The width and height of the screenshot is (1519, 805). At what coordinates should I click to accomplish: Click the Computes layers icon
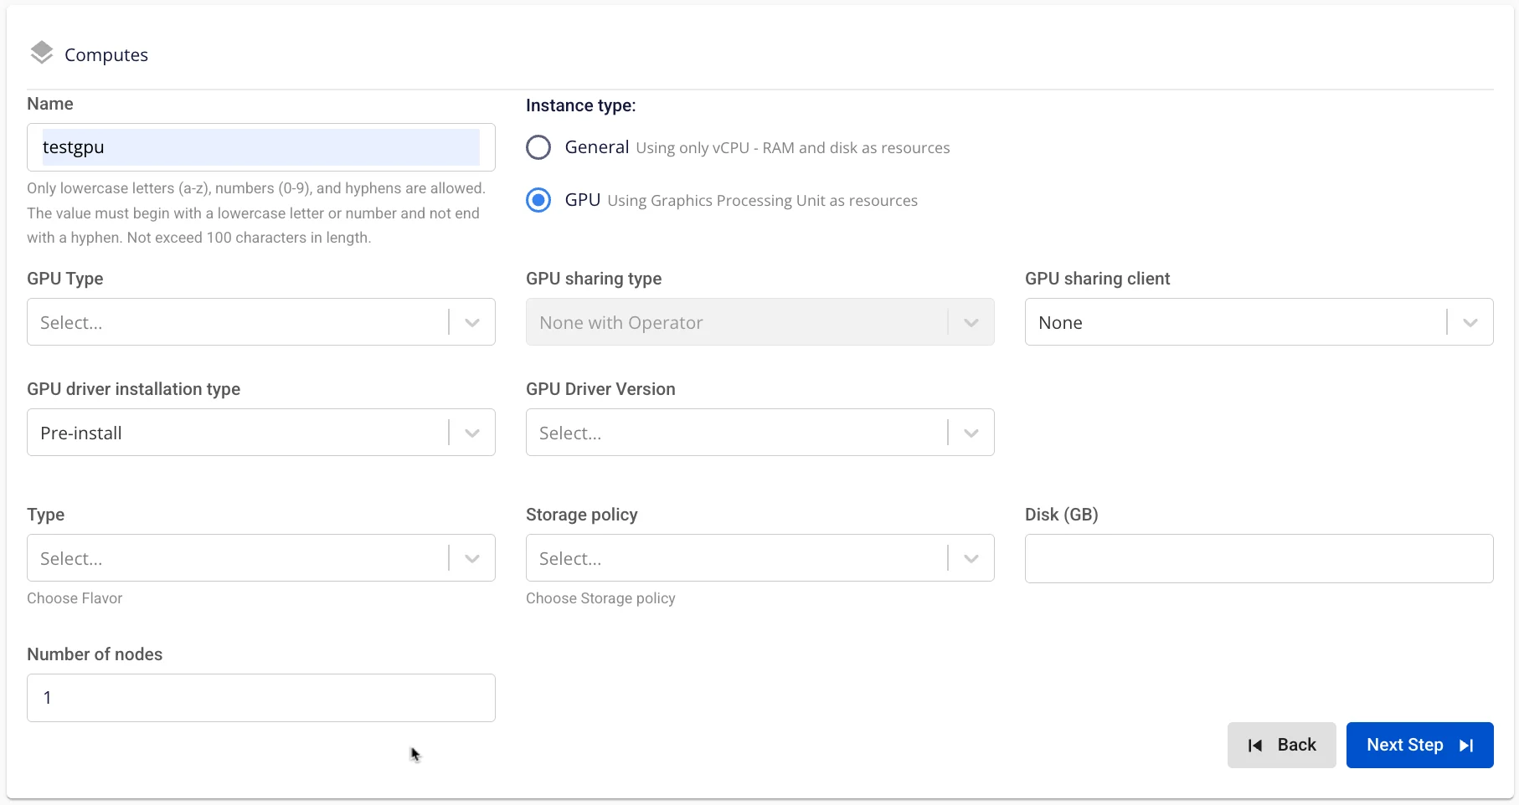[x=41, y=53]
